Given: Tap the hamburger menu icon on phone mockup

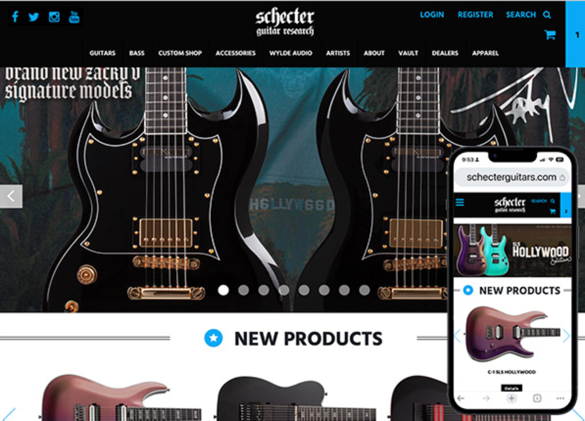Looking at the screenshot, I should tap(460, 202).
